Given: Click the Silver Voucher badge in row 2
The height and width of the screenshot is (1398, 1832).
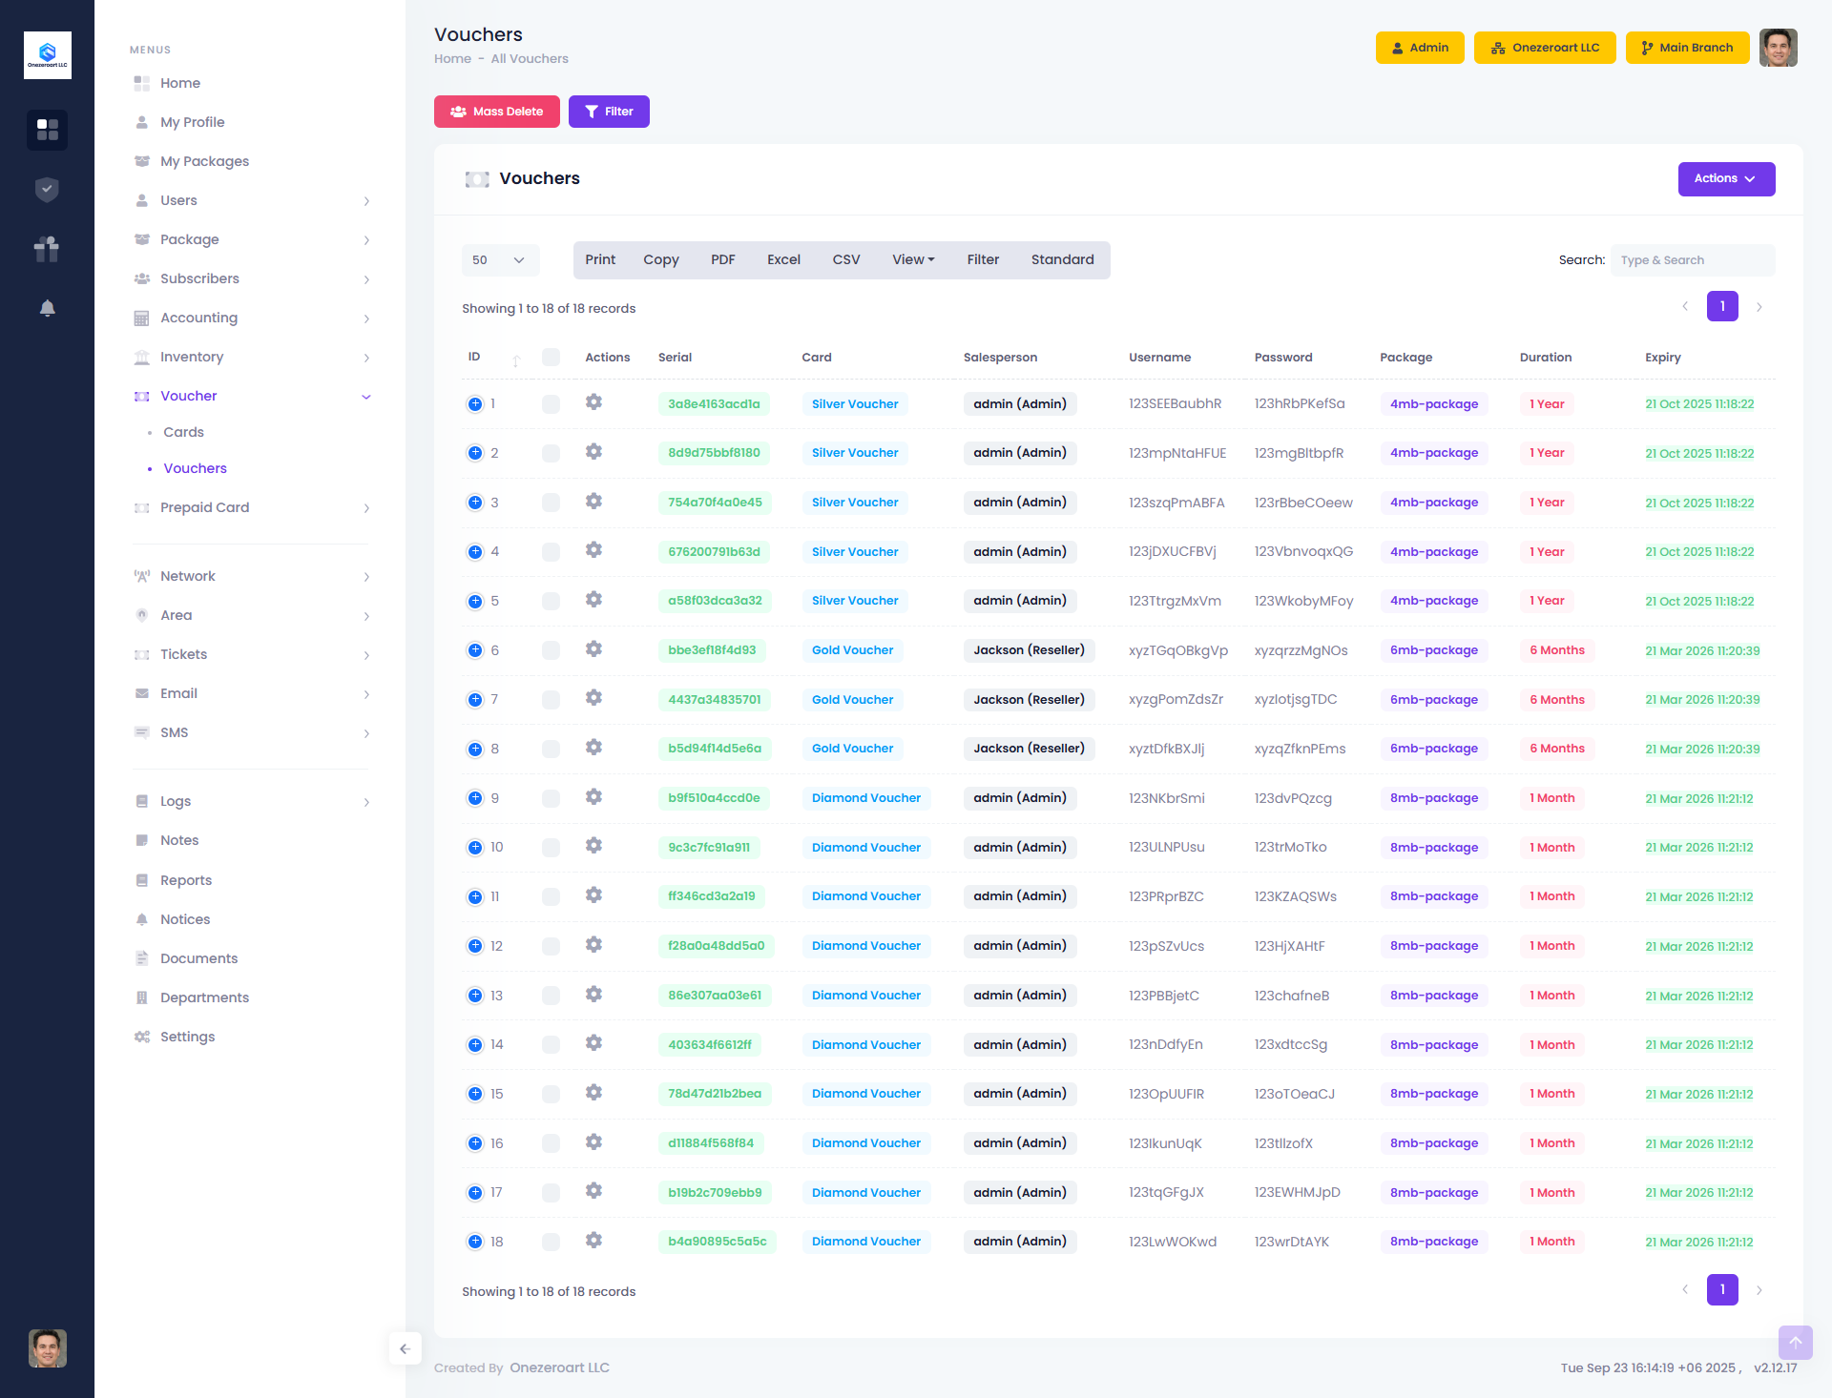Looking at the screenshot, I should 854,453.
